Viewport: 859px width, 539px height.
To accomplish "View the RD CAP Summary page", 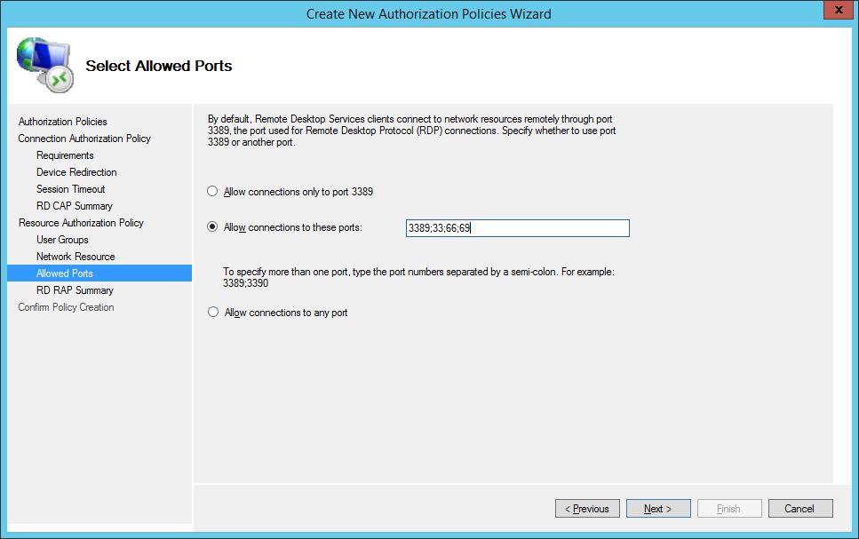I will coord(74,206).
